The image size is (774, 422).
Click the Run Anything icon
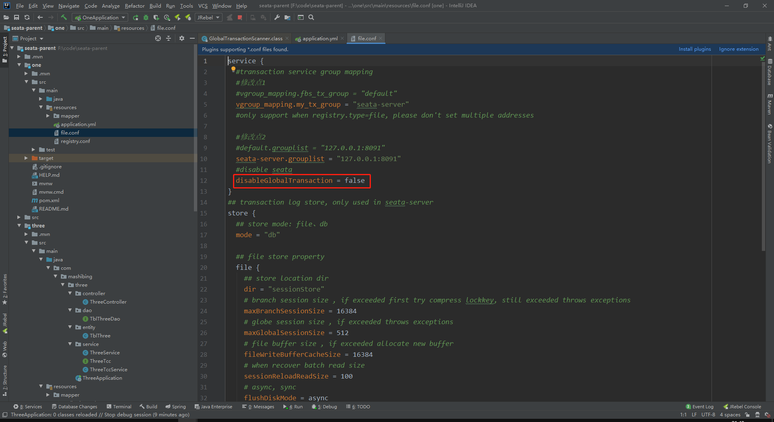[301, 17]
